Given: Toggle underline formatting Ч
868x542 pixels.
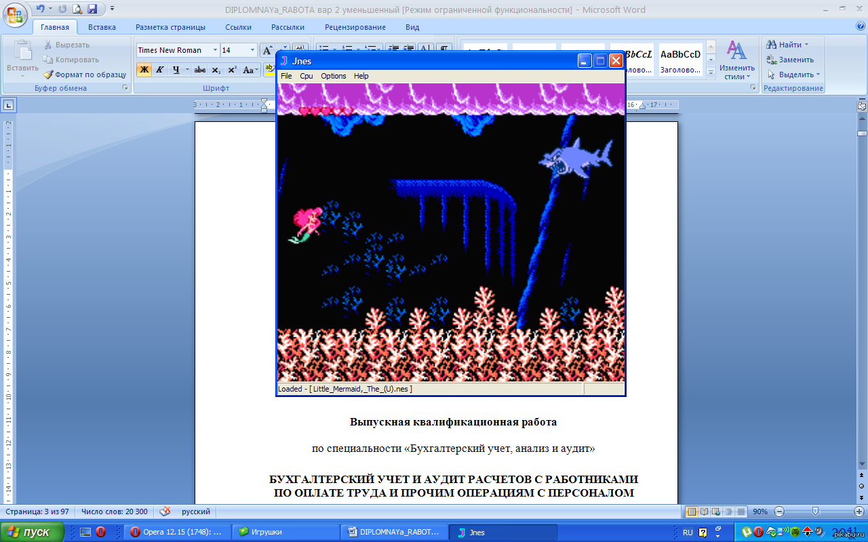Looking at the screenshot, I should 176,70.
